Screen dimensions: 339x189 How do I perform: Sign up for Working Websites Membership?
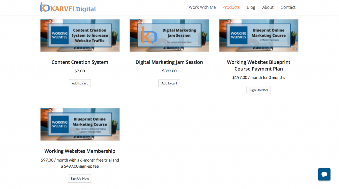[x=80, y=179]
